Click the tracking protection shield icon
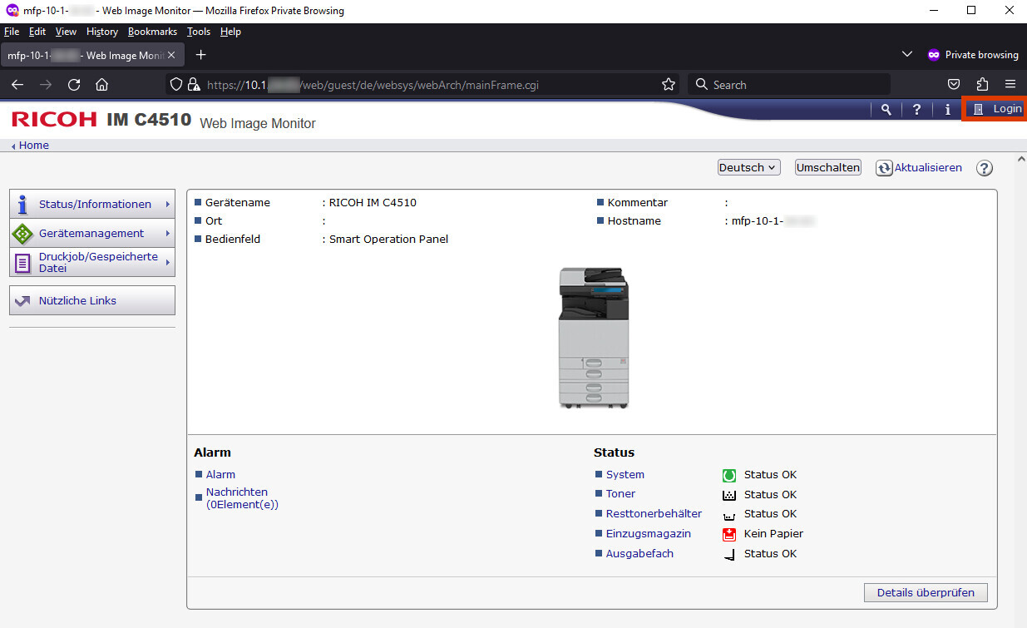 175,85
